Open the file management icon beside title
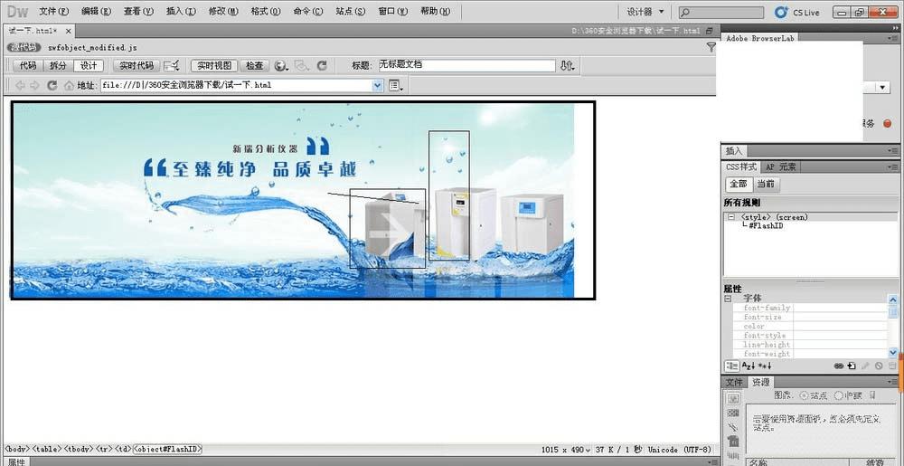Viewport: 904px width, 466px height. [x=568, y=66]
